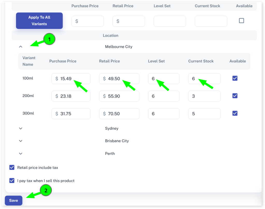Toggle the top Available checkbox for all variants

point(241,21)
